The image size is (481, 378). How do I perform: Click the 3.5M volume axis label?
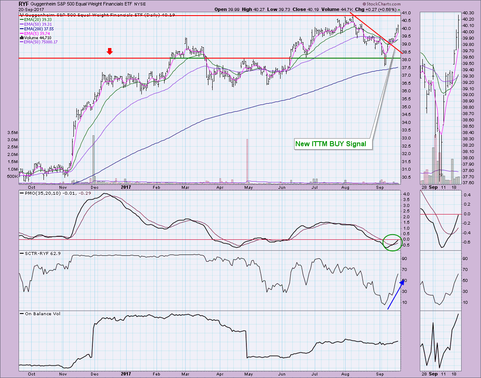coord(13,133)
